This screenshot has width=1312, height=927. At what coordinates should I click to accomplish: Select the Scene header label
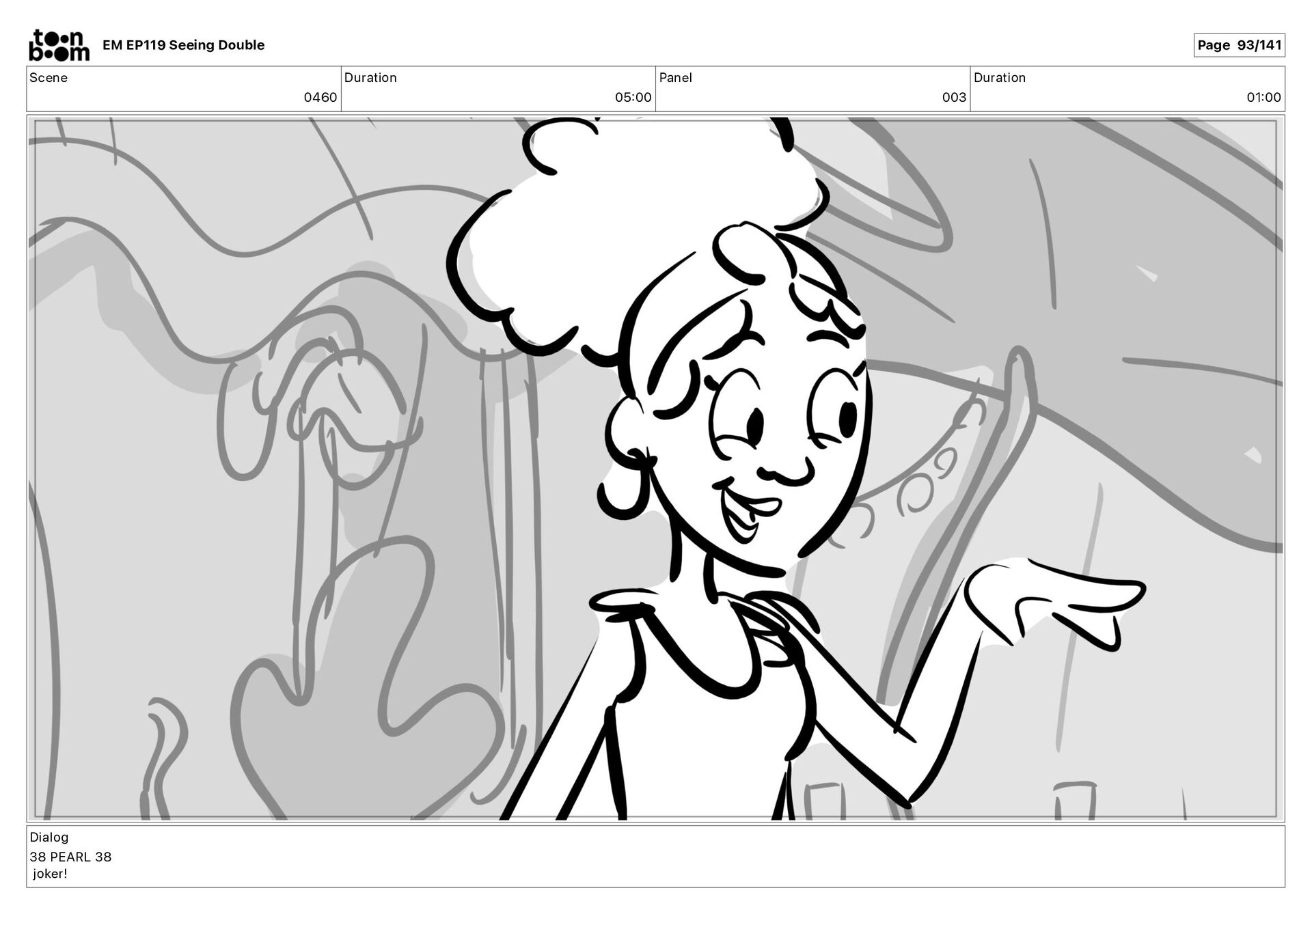[x=49, y=78]
